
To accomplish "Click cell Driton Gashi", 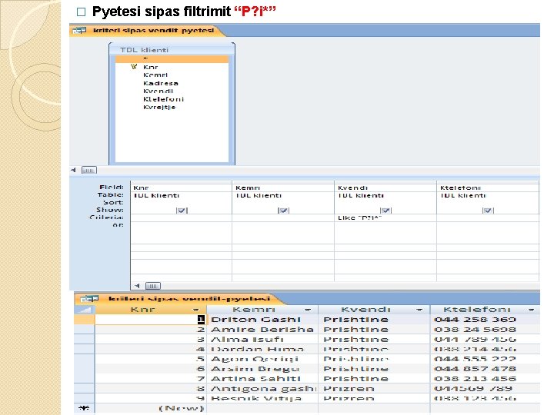I will point(262,320).
